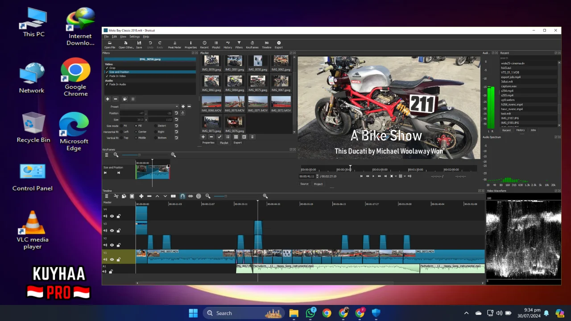The image size is (571, 321).
Task: Open the Peak Meter panel
Action: point(174,45)
